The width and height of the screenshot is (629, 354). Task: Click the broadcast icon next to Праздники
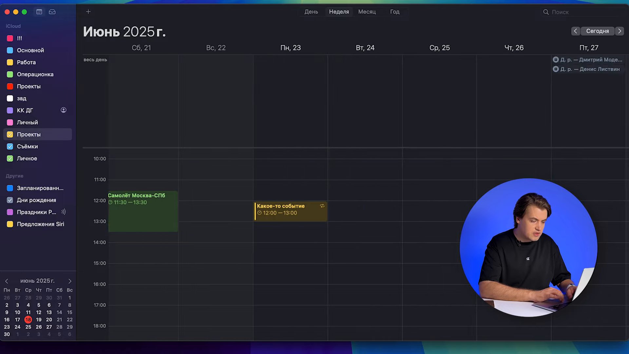tap(64, 212)
